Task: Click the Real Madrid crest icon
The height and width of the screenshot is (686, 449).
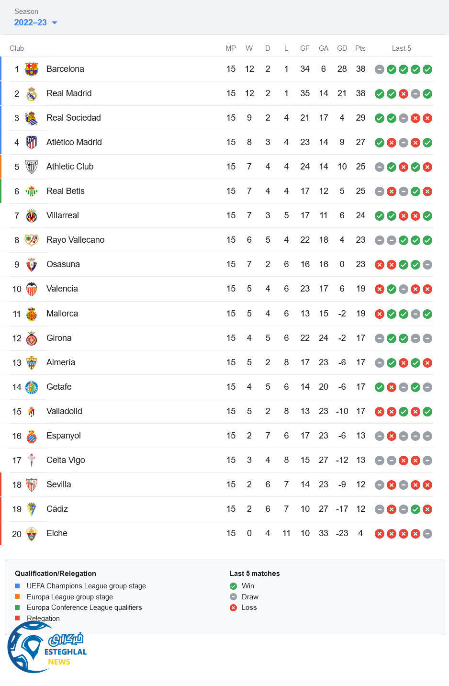Action: [x=32, y=94]
